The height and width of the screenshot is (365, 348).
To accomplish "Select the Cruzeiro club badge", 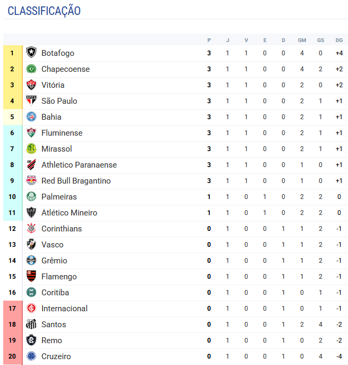I will [31, 356].
